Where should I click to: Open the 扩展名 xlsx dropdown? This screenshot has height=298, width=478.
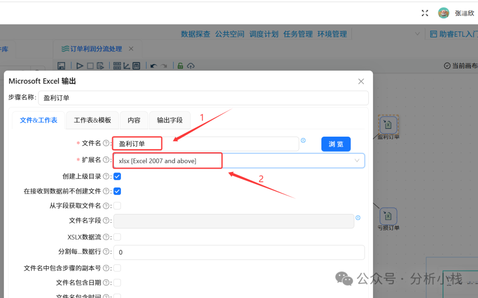coord(239,161)
